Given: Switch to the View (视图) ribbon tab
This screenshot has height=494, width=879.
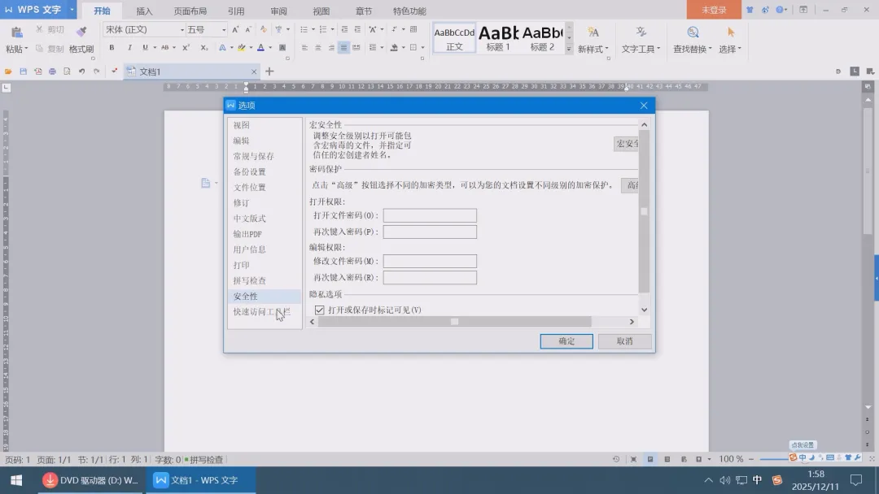Looking at the screenshot, I should tap(321, 11).
